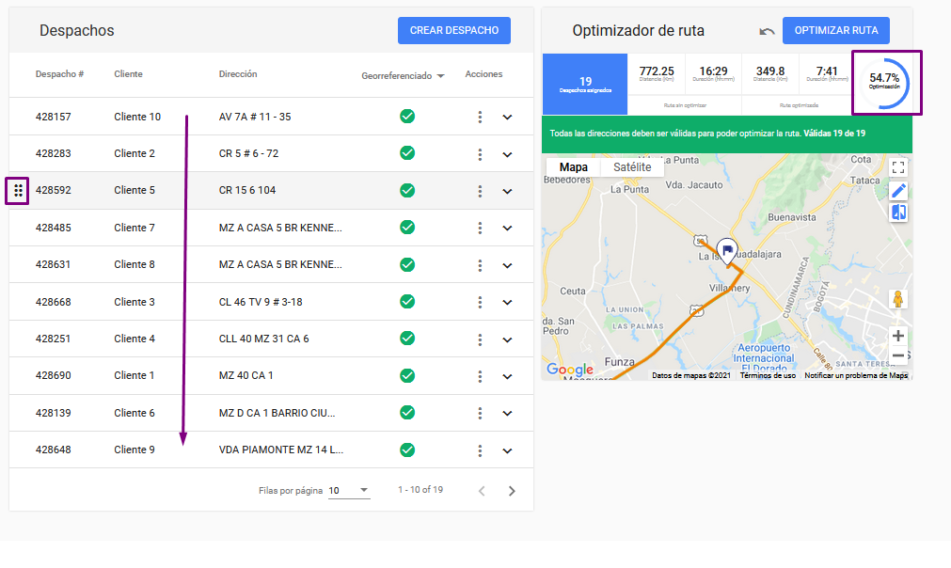This screenshot has height=568, width=951.
Task: Click georeferenced check for Cliente 9
Action: pyautogui.click(x=407, y=450)
